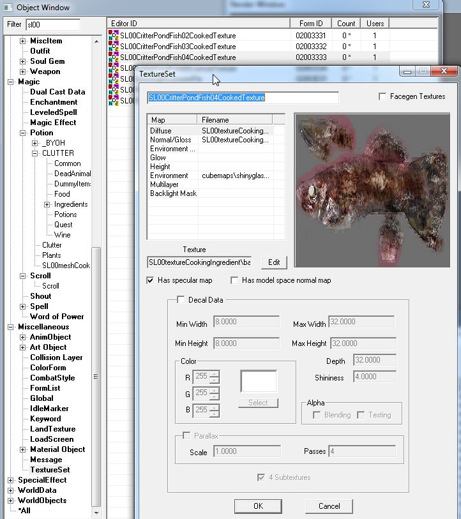Sort list by Users column
461x519 pixels.
point(375,24)
